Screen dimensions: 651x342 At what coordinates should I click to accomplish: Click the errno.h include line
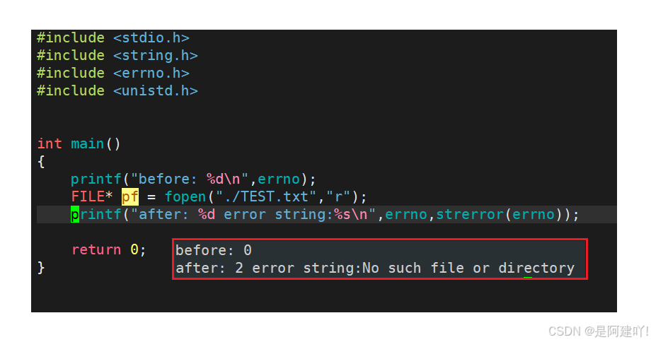tap(113, 73)
